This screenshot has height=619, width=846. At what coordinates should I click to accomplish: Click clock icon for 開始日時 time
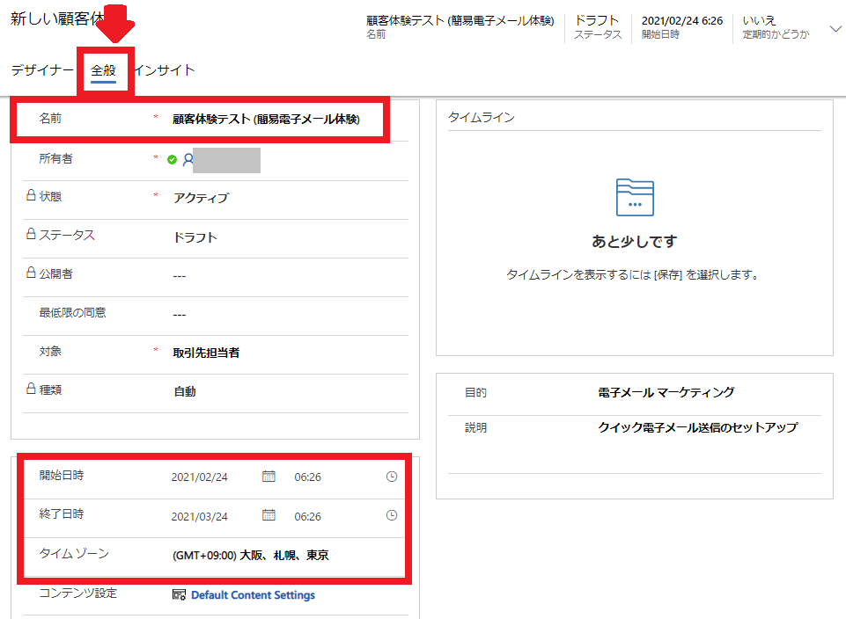pyautogui.click(x=392, y=477)
